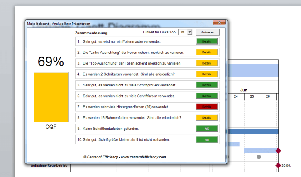This screenshot has height=177, width=301.
Task: Click the Minimieren button
Action: tap(208, 32)
